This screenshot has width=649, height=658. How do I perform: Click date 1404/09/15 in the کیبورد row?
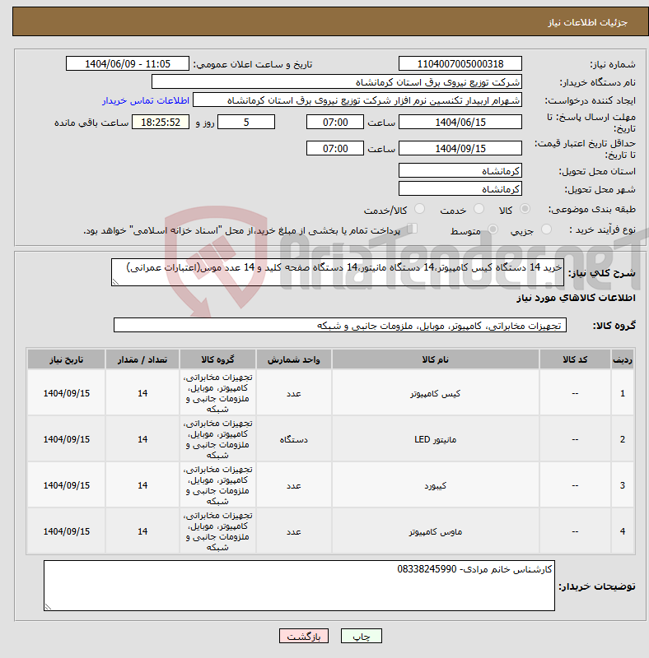click(67, 485)
